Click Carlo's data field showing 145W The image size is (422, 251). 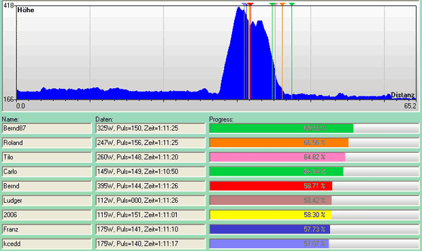pos(150,172)
